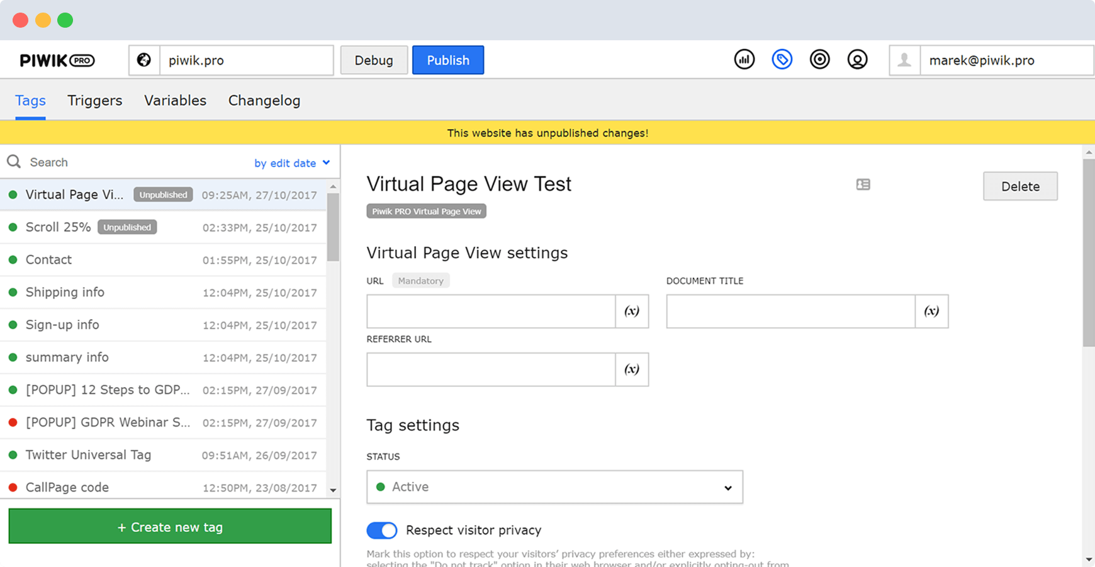Click the Piwik PRO Virtual Page View badge

[427, 211]
